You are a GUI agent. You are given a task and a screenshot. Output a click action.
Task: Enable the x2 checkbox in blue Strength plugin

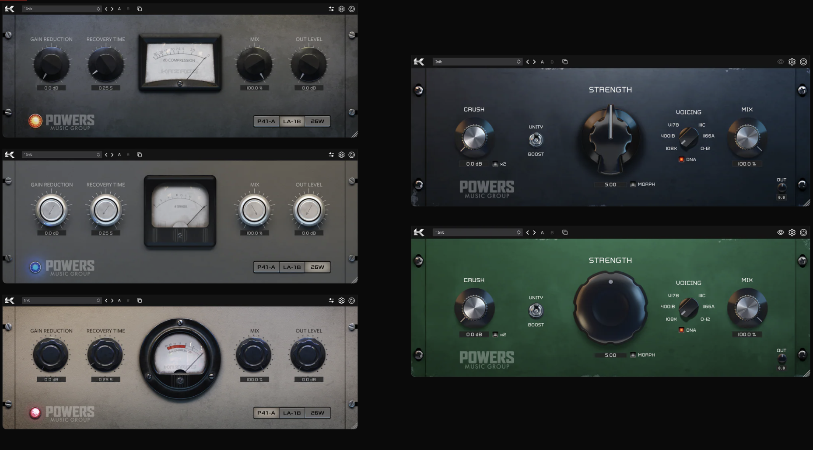coord(495,164)
